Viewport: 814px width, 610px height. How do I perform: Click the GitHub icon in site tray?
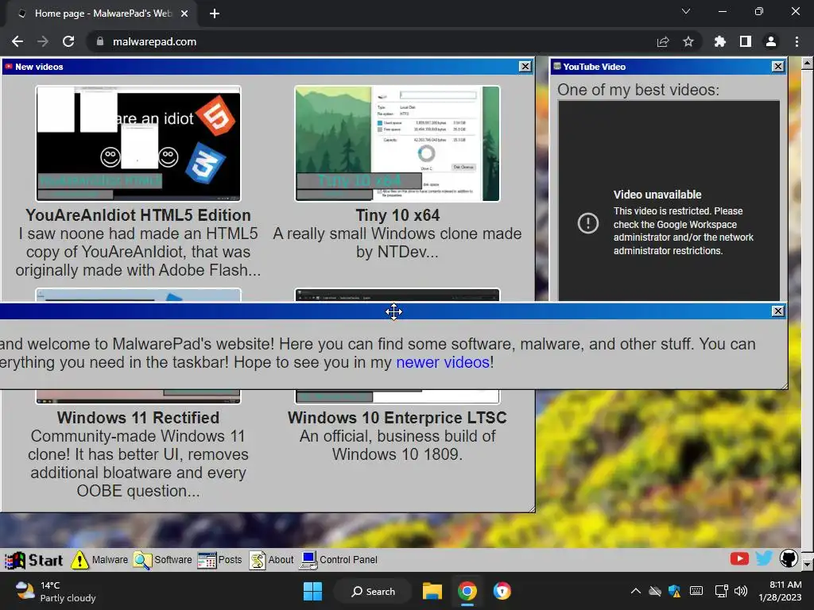tap(789, 558)
